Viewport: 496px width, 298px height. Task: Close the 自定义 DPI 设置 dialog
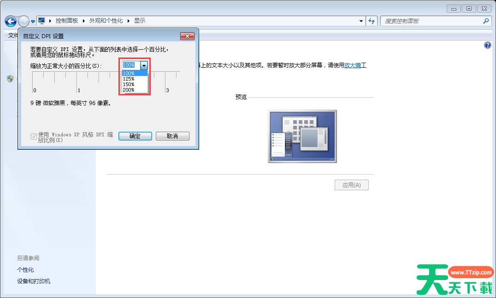(187, 36)
